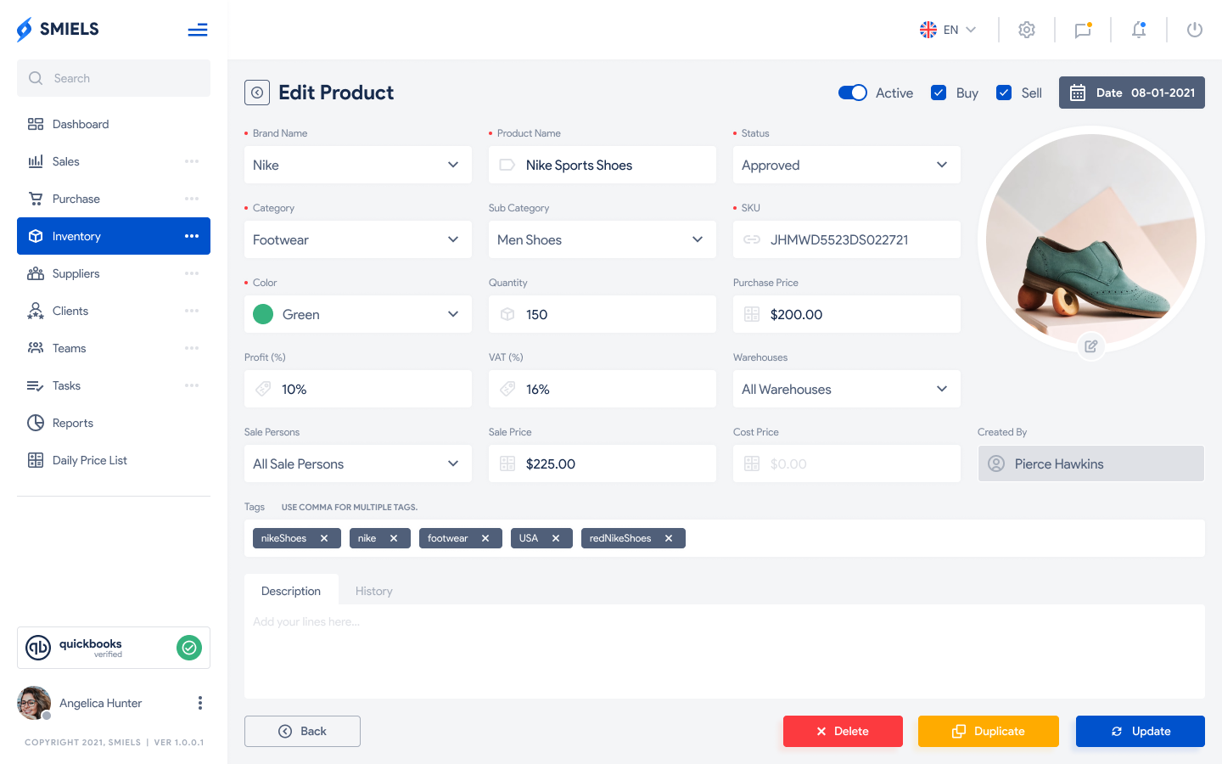Open Purchase options three-dot menu

[192, 199]
